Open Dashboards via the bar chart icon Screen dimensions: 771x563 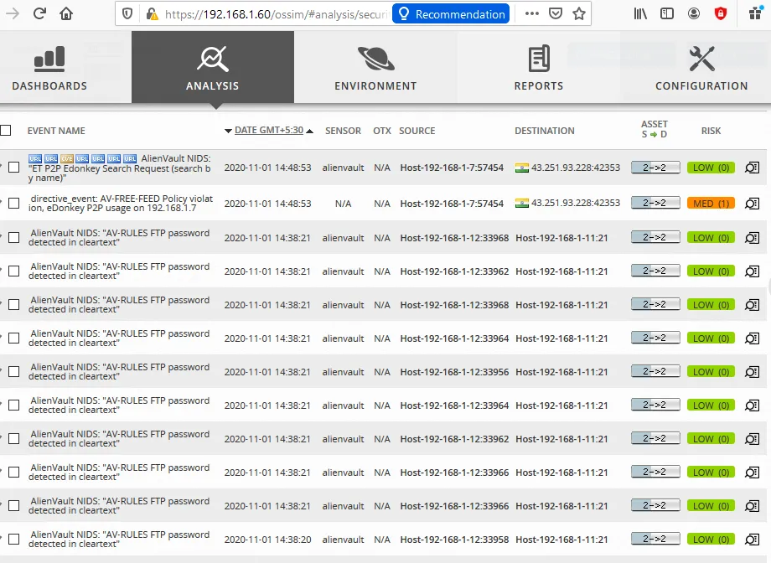[x=50, y=59]
